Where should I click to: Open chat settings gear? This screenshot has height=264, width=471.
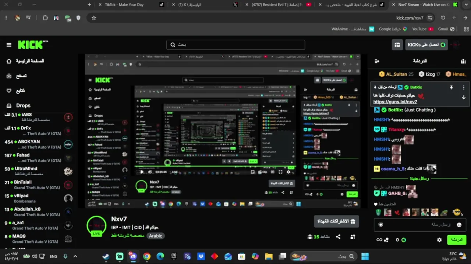439,240
